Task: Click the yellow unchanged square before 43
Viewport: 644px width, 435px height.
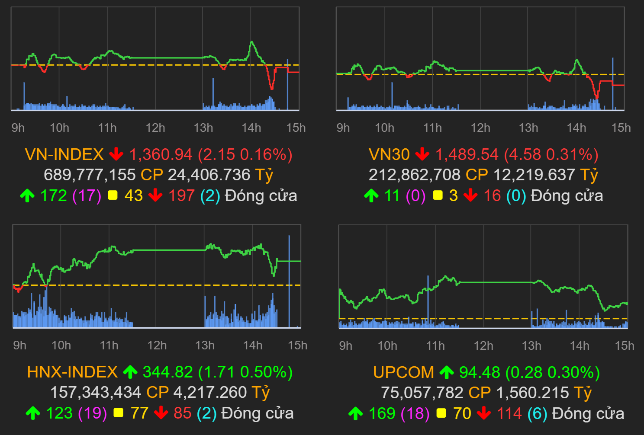Action: tap(113, 195)
